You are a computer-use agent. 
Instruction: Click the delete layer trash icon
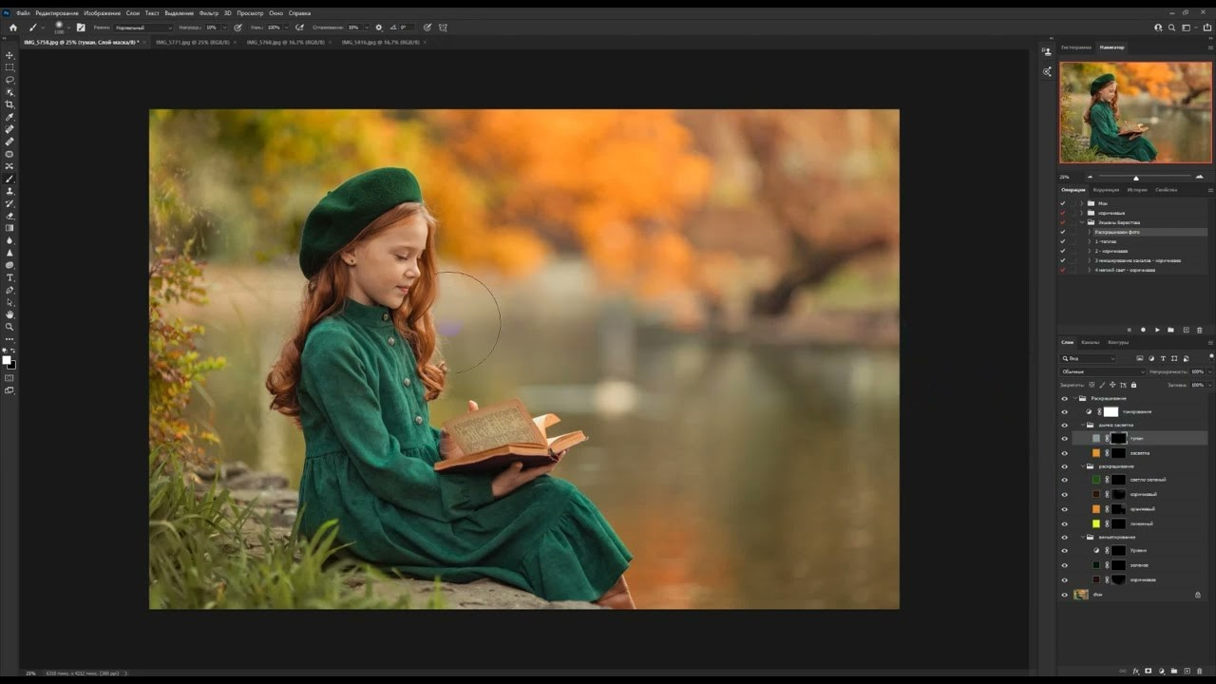(1199, 671)
